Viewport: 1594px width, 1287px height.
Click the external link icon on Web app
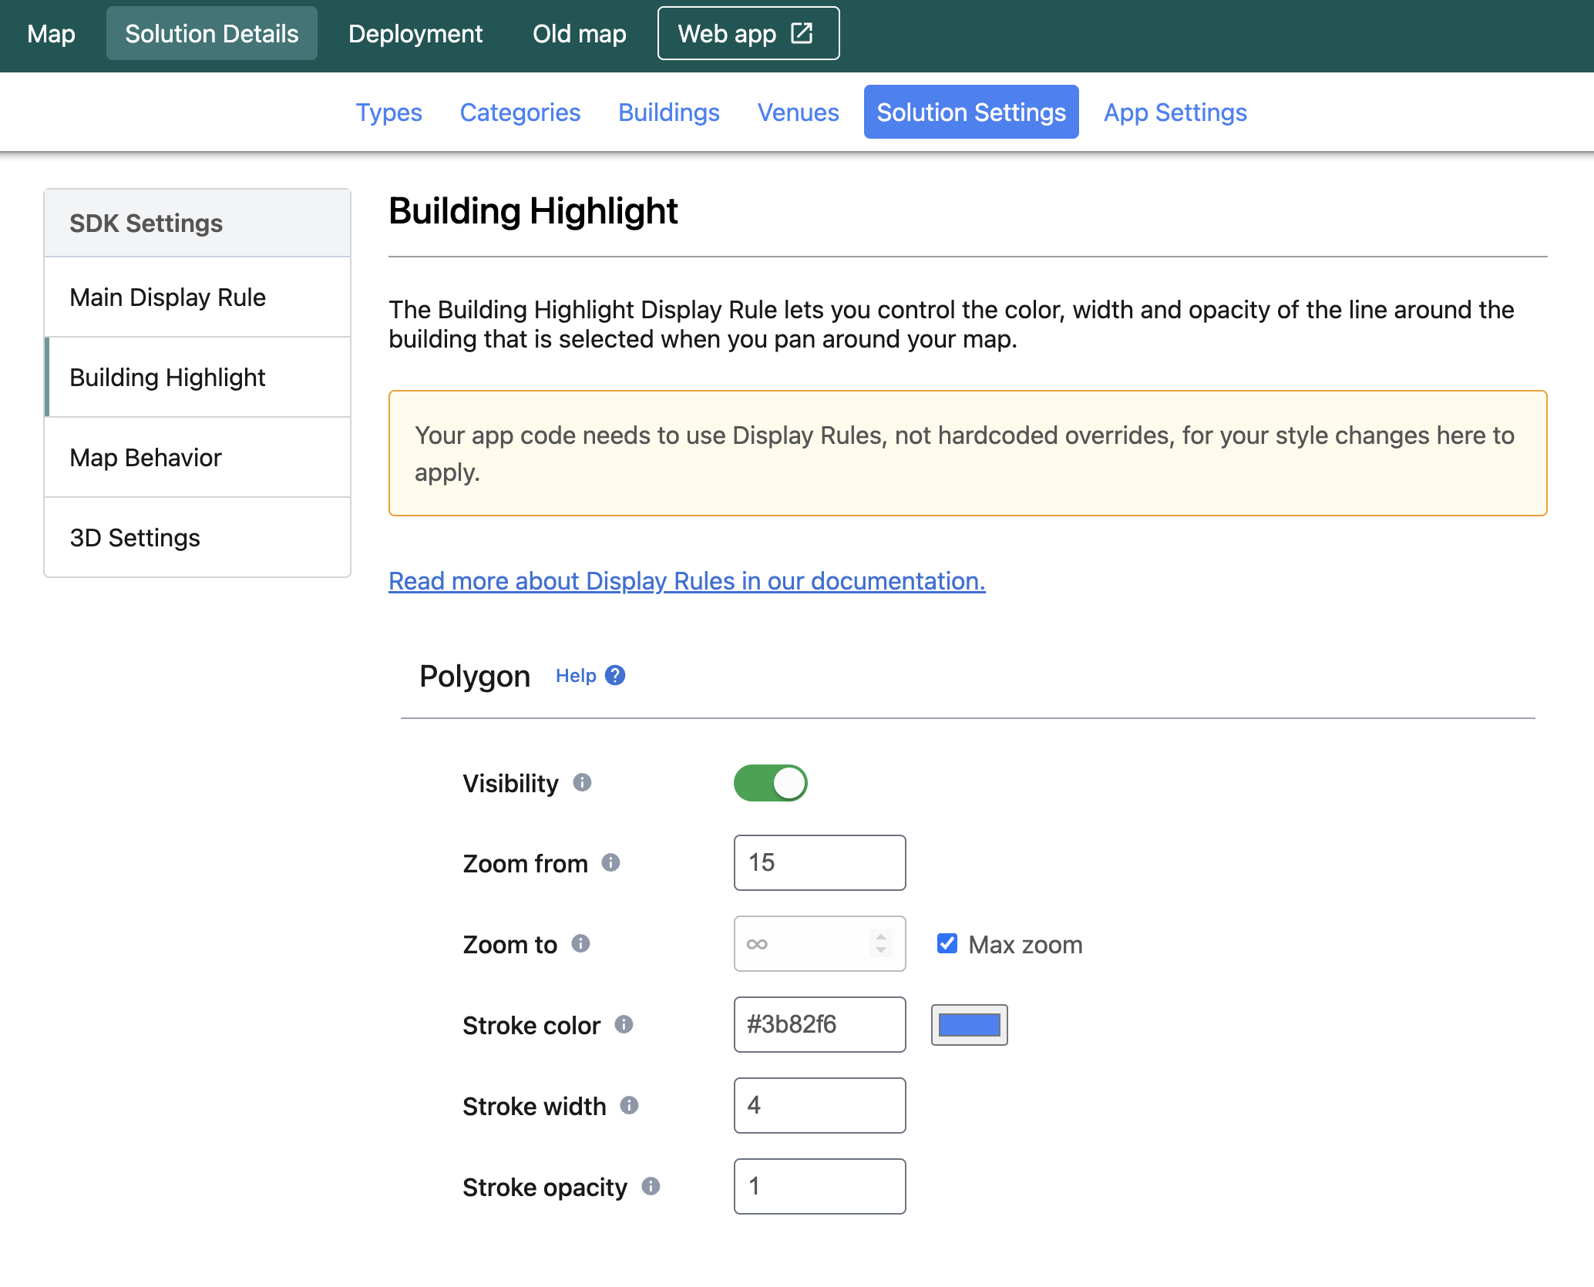tap(802, 33)
